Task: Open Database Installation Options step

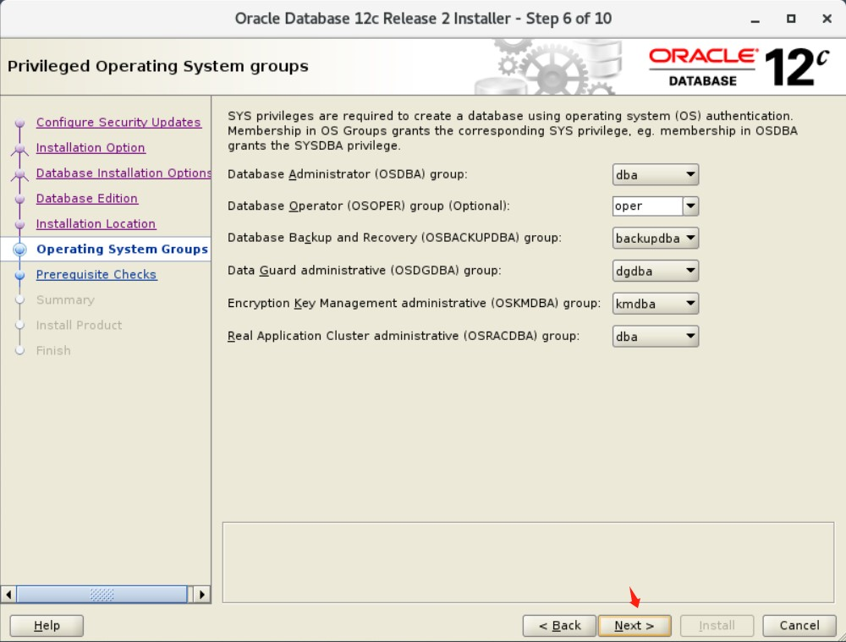Action: pyautogui.click(x=124, y=173)
